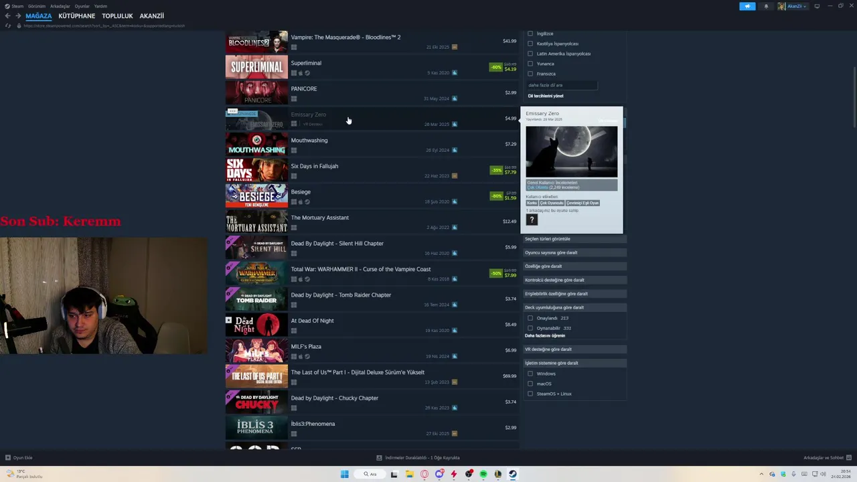Open Mouthwashing game thumbnail
The image size is (857, 482).
[x=256, y=145]
